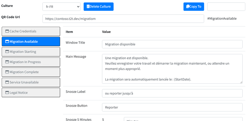
Task: Grab the Main Message textarea resize handle
Action: click(241, 82)
